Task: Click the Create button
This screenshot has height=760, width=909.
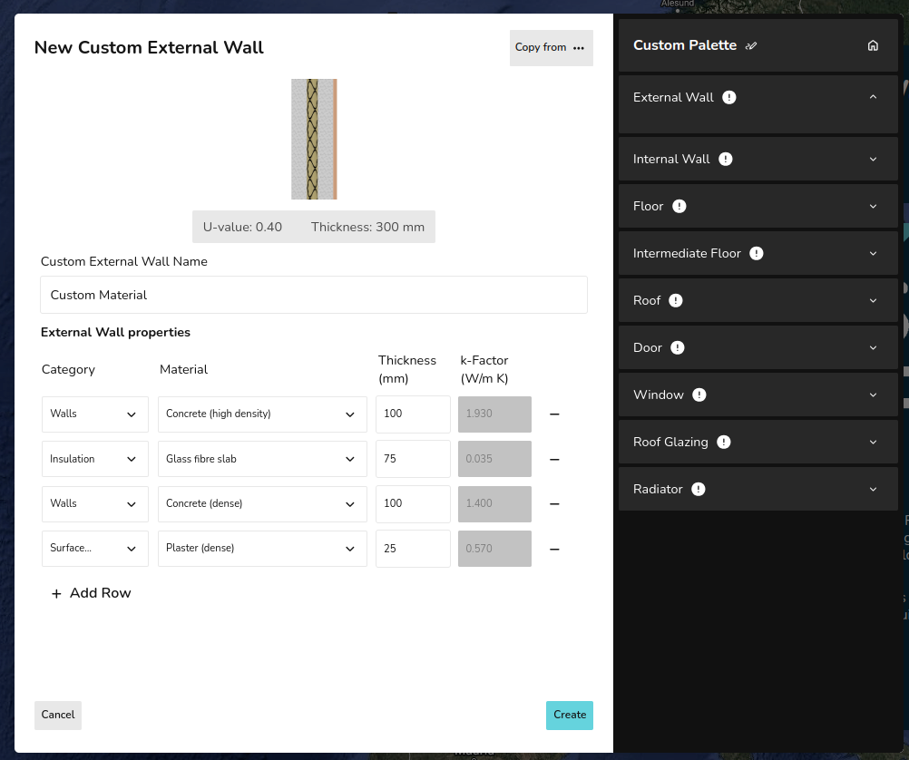Action: (569, 716)
